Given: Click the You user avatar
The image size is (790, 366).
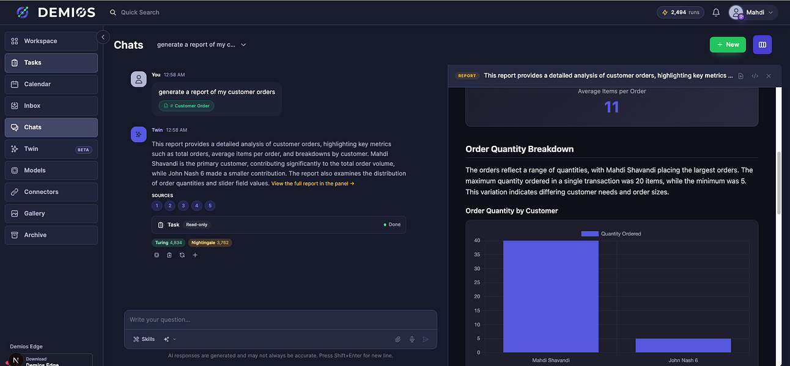Looking at the screenshot, I should pyautogui.click(x=139, y=79).
